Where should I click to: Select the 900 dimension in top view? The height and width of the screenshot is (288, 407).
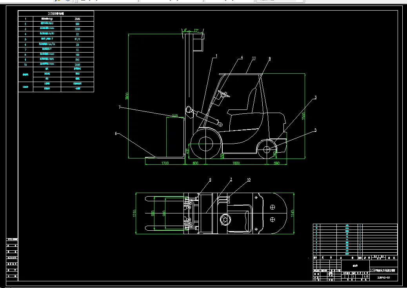[164, 213]
